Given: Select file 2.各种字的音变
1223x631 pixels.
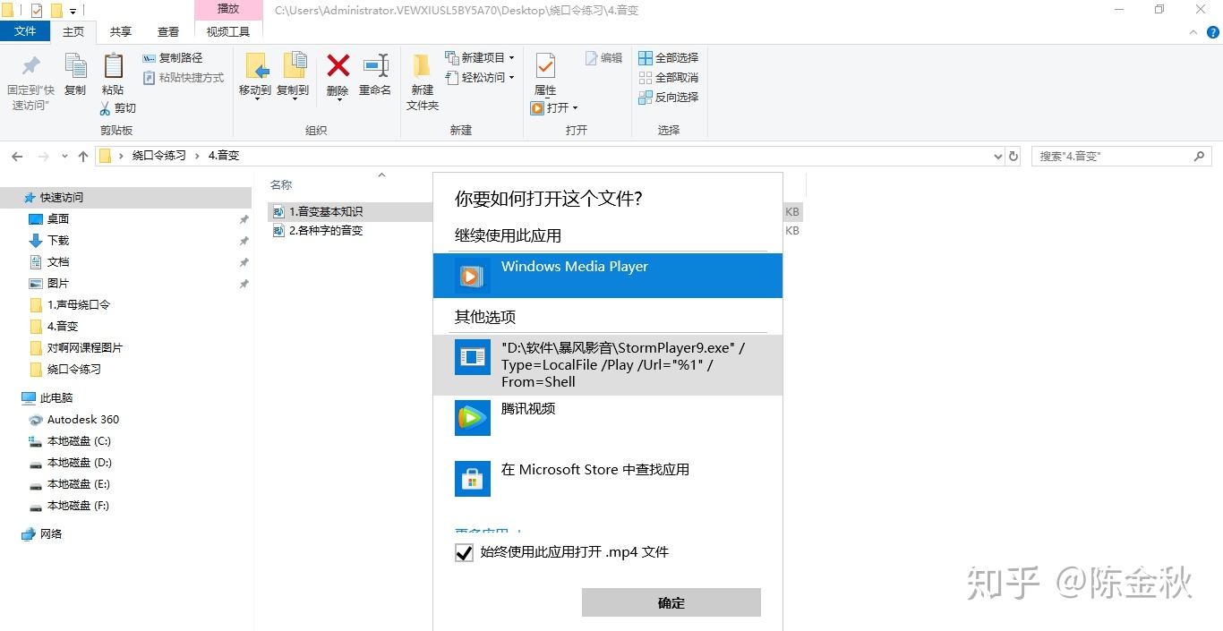Looking at the screenshot, I should tap(326, 231).
